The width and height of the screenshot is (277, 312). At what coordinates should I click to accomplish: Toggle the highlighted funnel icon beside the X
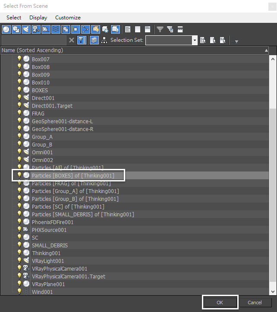coord(82,40)
